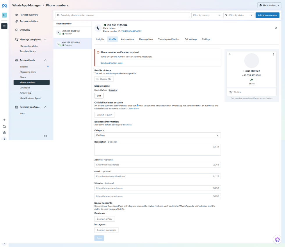Open the Learn more link
Screen dimensions: 285x247
pyautogui.click(x=133, y=109)
